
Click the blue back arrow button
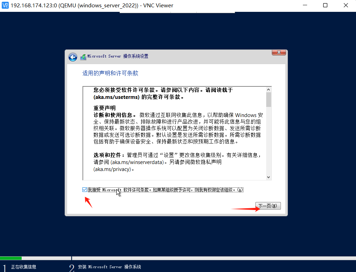(73, 57)
